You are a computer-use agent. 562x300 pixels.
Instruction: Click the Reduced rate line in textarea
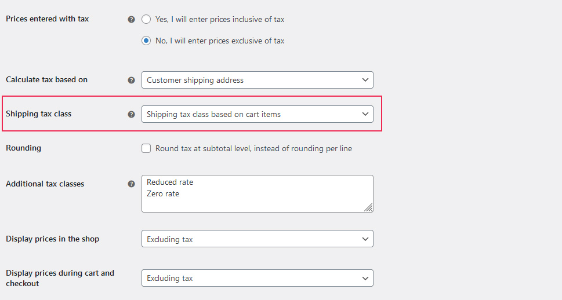click(170, 182)
